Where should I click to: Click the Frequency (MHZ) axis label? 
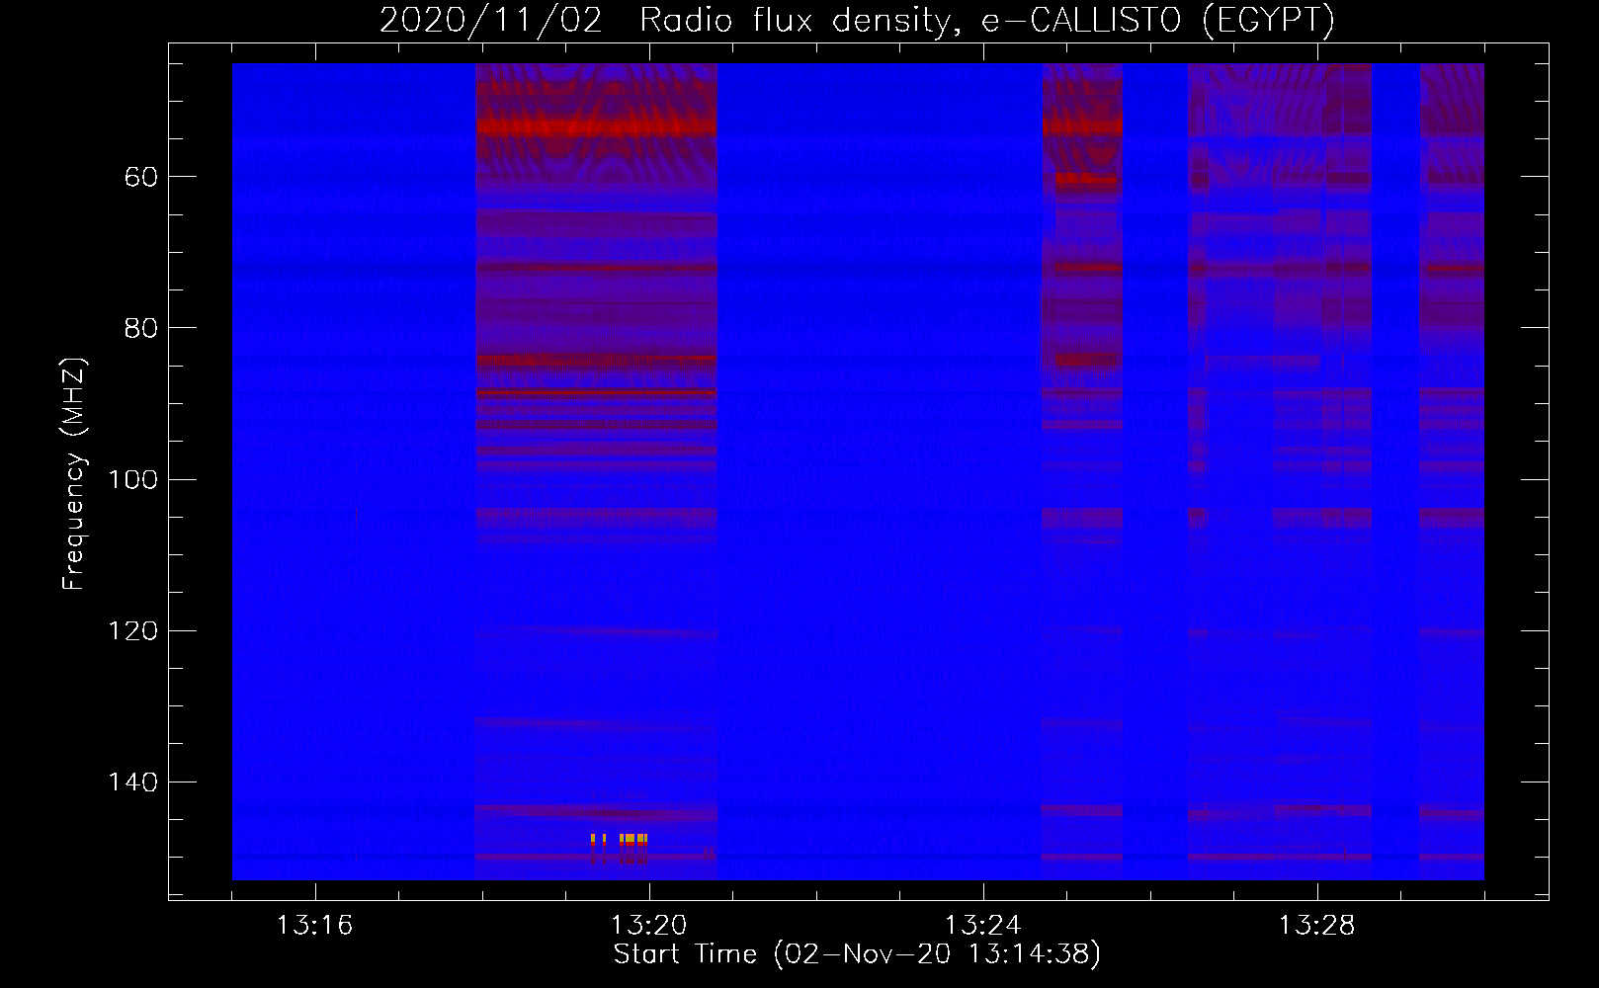tap(74, 474)
